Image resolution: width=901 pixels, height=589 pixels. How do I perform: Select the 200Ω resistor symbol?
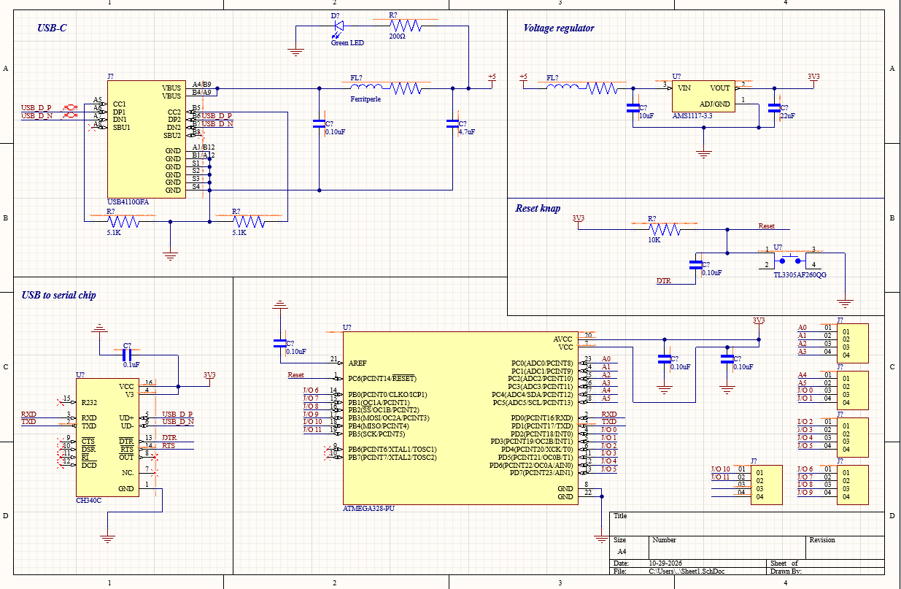tap(405, 26)
